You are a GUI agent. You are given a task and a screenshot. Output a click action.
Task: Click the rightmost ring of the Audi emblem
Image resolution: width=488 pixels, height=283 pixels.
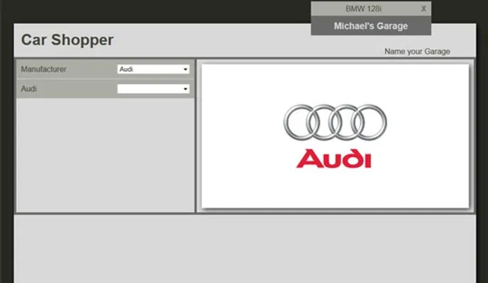[x=370, y=122]
